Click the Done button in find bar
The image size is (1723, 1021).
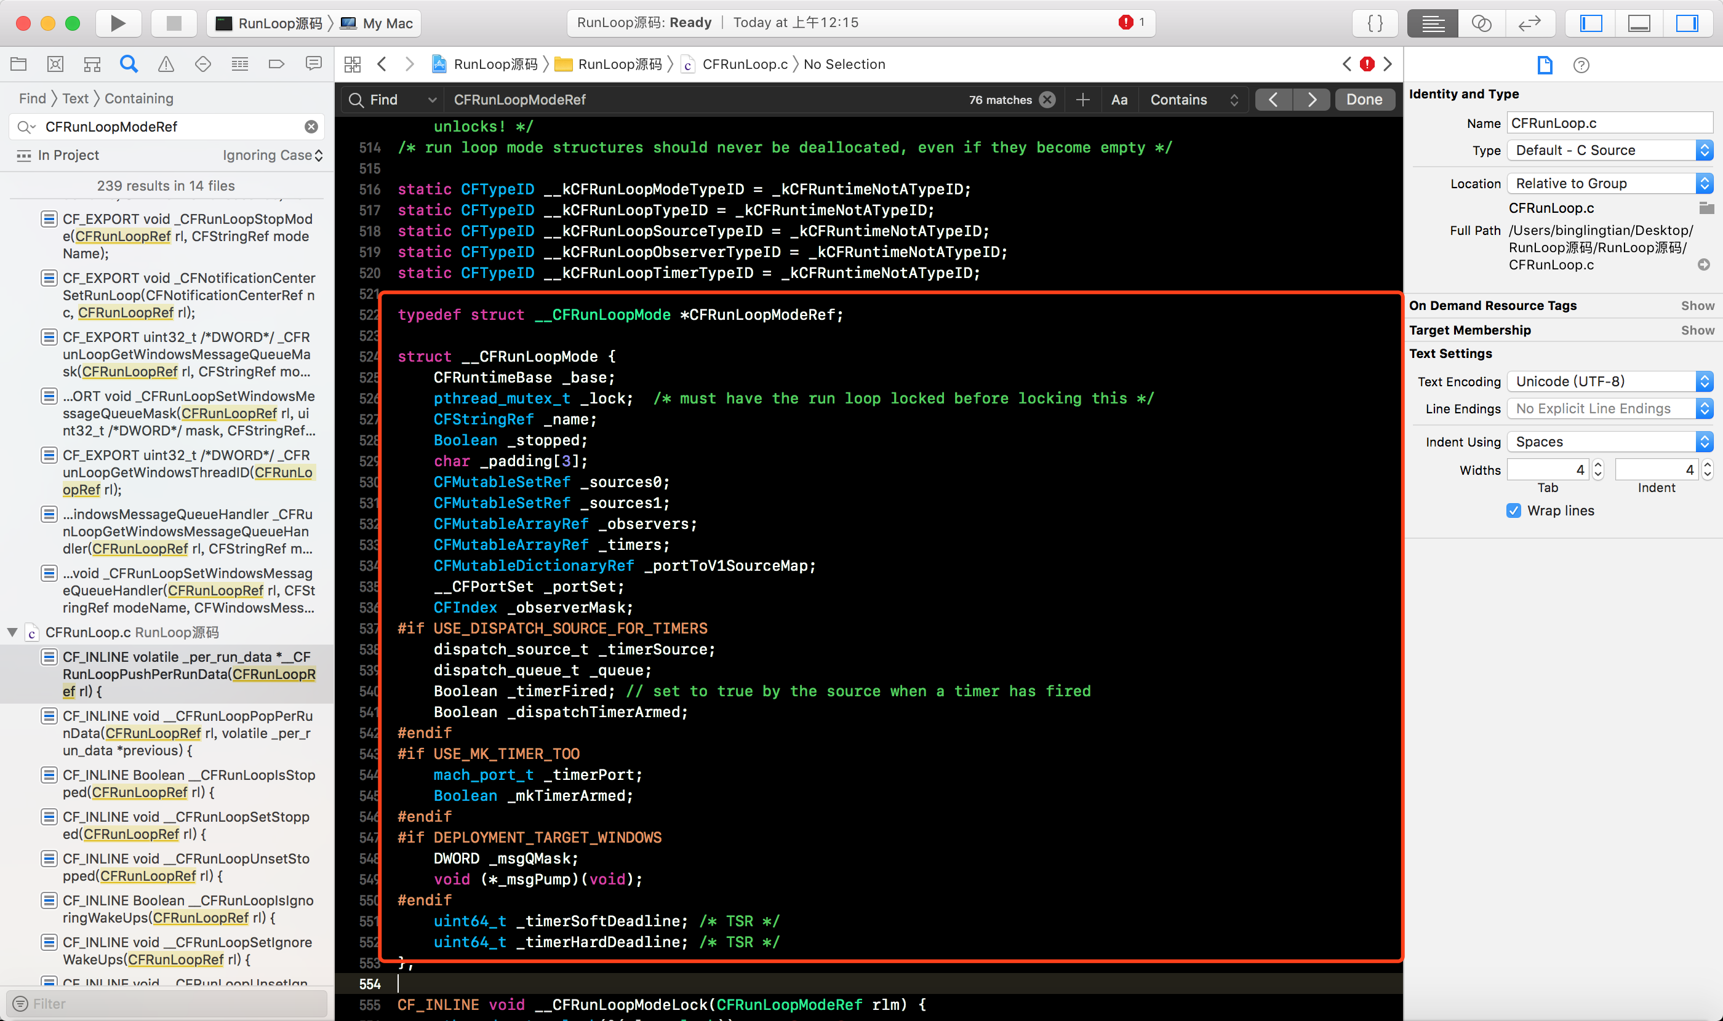click(x=1364, y=100)
